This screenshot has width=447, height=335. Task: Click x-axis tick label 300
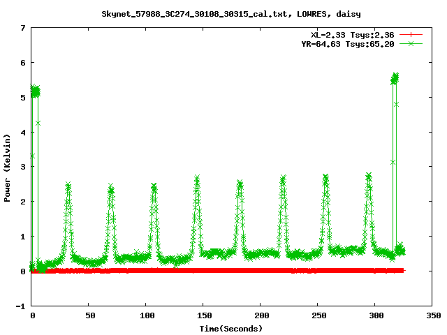click(376, 315)
